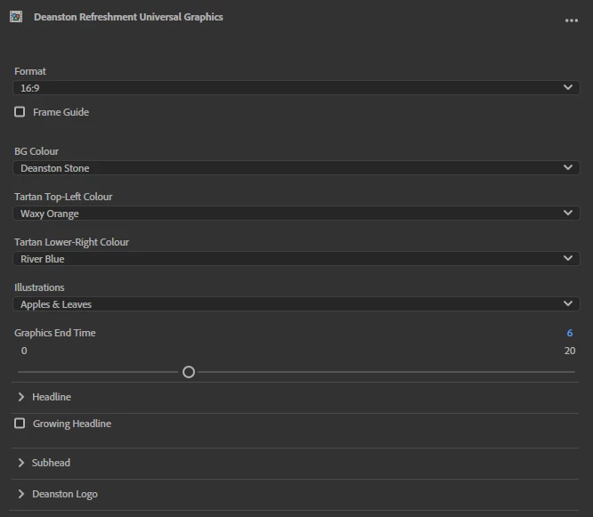
Task: Click the Illustrations label
Action: tap(39, 287)
